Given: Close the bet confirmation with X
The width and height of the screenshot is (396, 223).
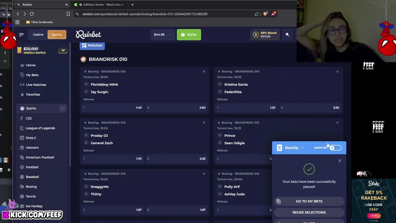Looking at the screenshot, I should point(340,161).
